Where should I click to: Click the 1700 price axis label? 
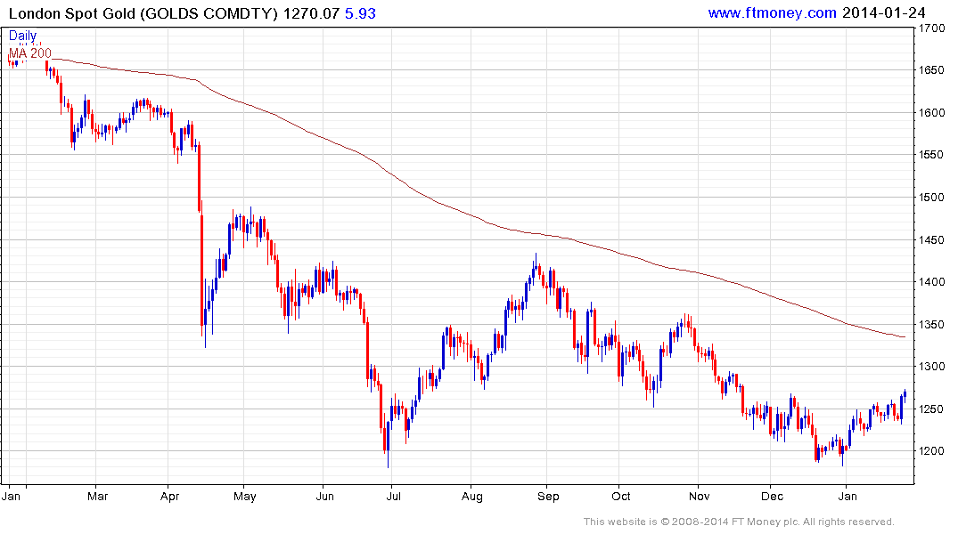pyautogui.click(x=932, y=28)
